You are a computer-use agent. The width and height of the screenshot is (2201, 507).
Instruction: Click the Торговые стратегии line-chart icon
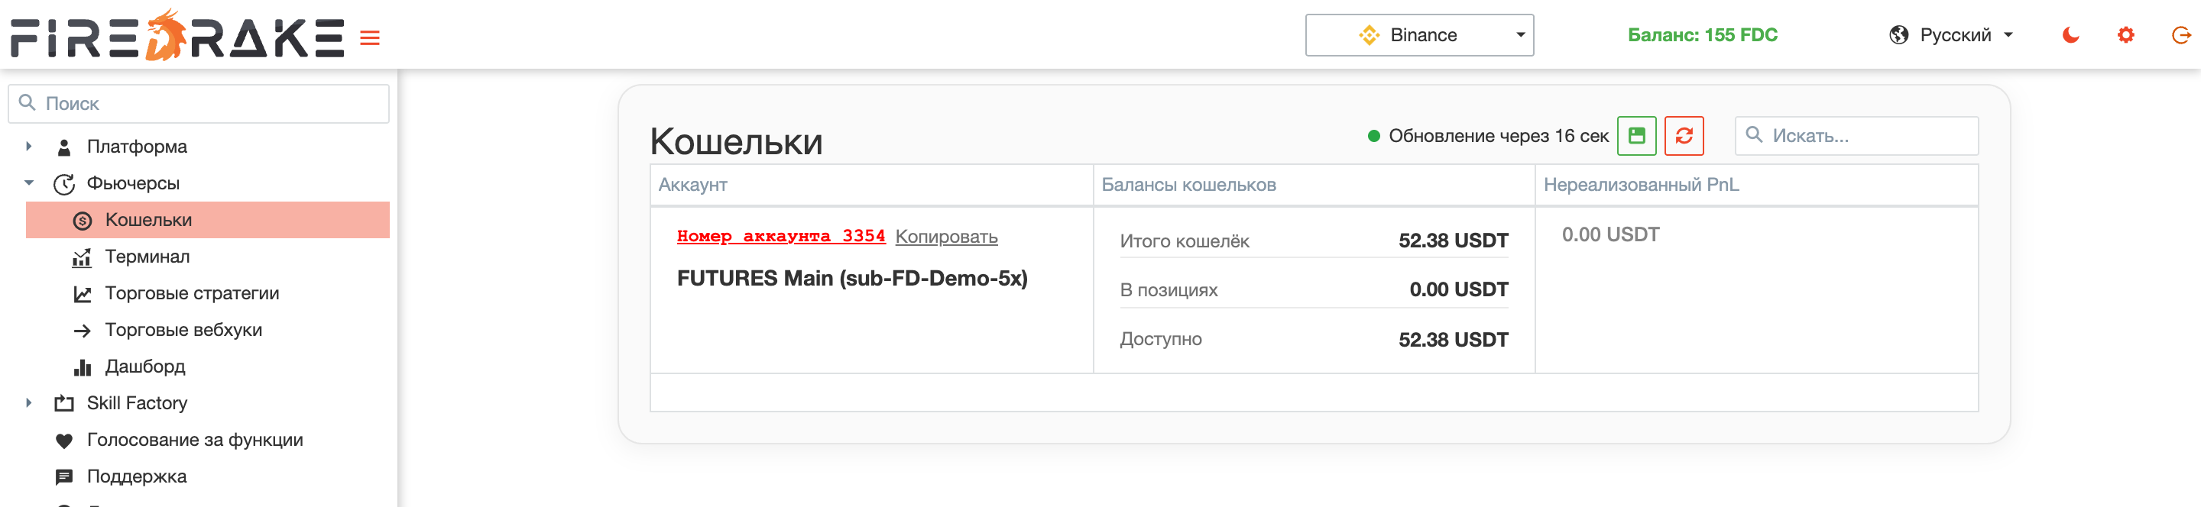(82, 294)
